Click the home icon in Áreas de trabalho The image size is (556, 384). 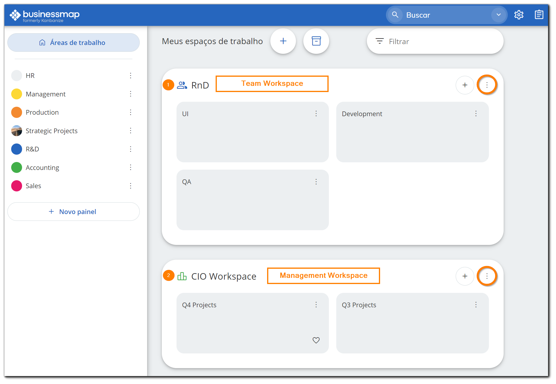(x=42, y=42)
